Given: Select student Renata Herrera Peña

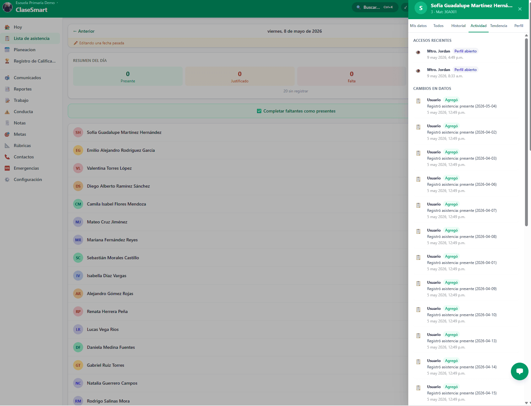Looking at the screenshot, I should pyautogui.click(x=238, y=311).
